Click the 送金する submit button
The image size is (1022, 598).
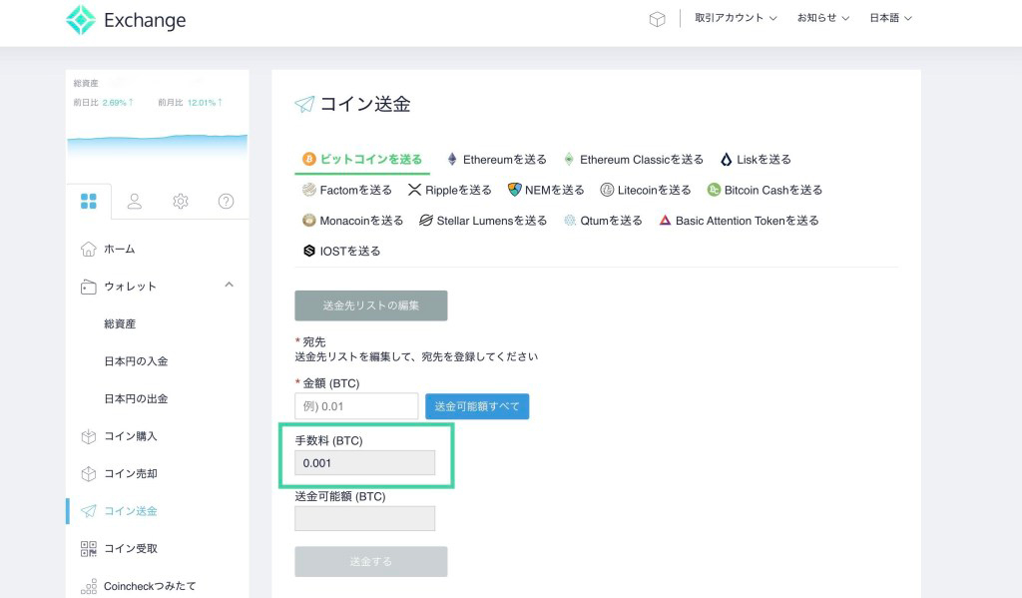point(371,561)
